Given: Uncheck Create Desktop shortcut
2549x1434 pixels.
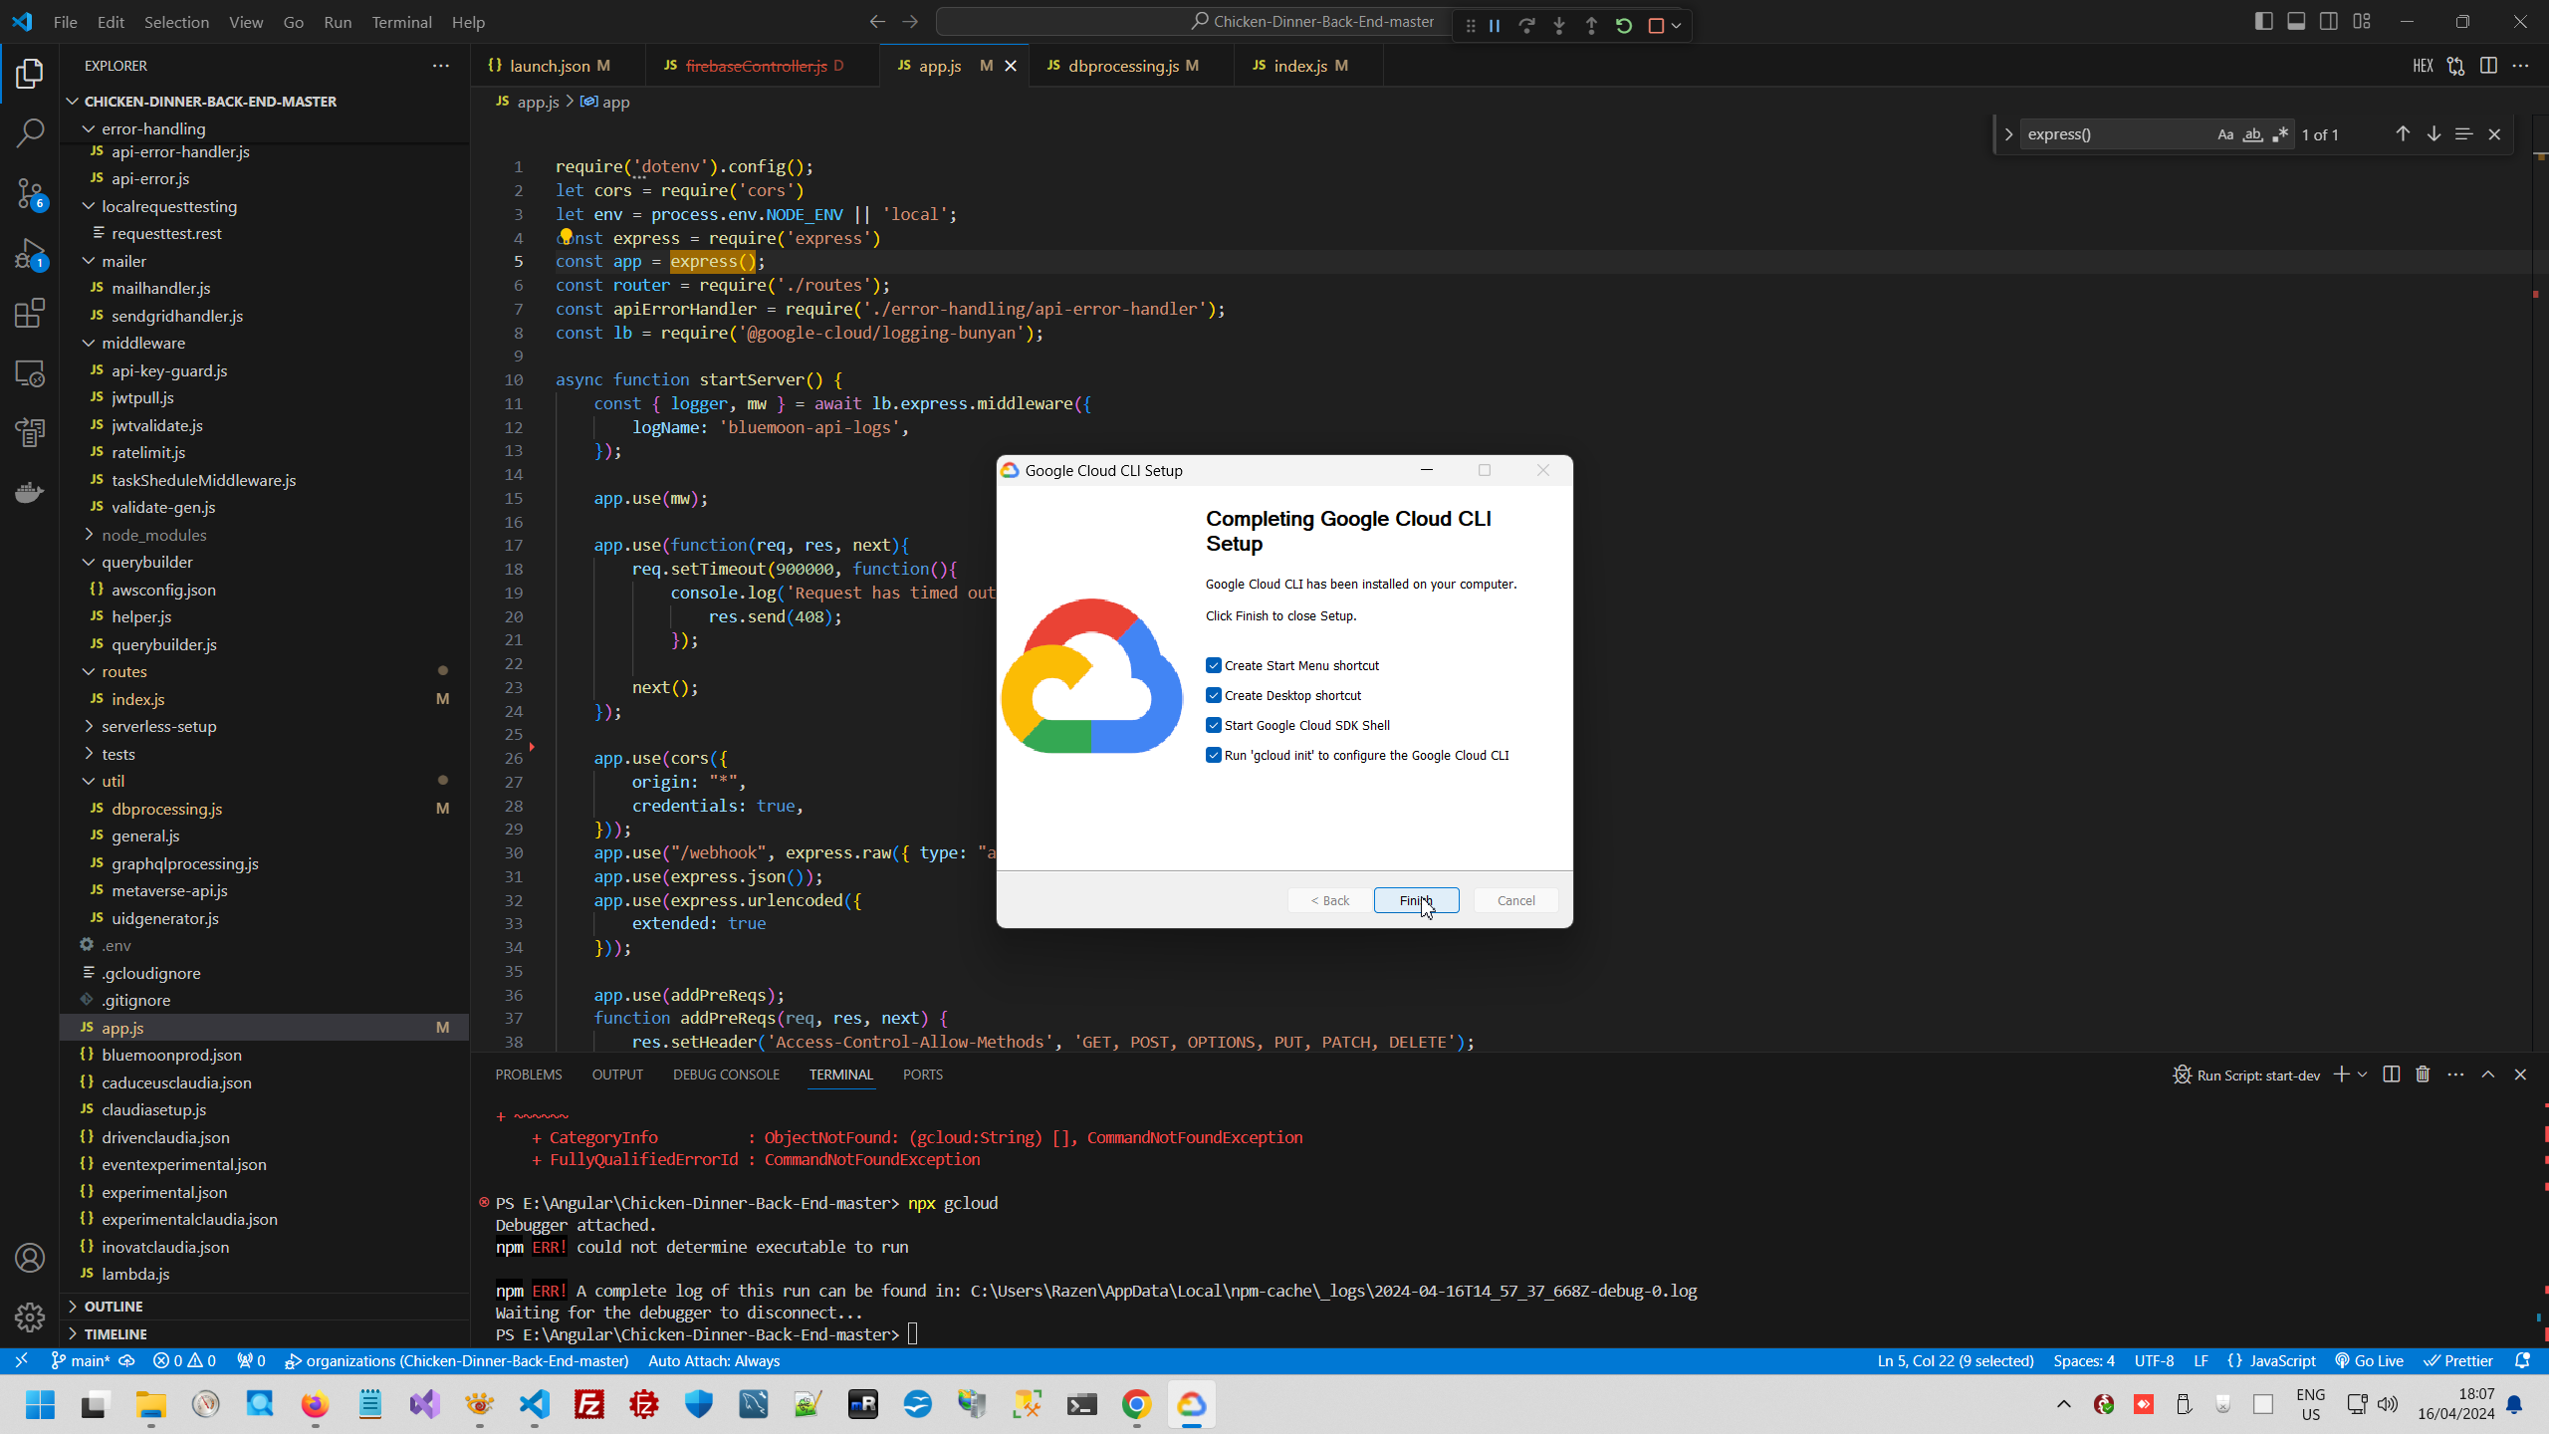Looking at the screenshot, I should tap(1214, 695).
